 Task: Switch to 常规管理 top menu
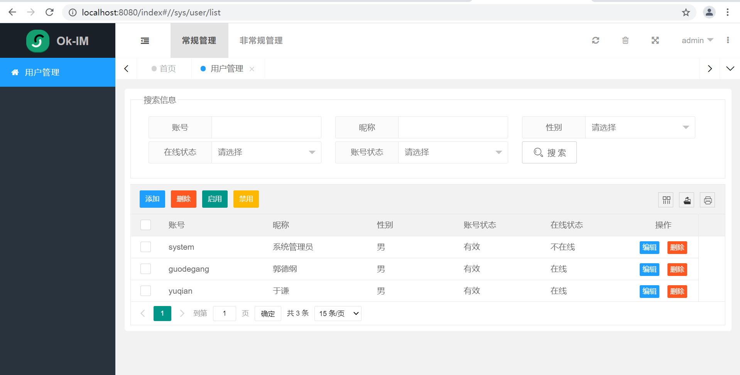(x=199, y=40)
